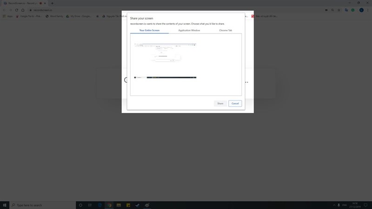Screen dimensions: 372x209
Task: Open the Google Translate extension icon
Action: [346, 10]
